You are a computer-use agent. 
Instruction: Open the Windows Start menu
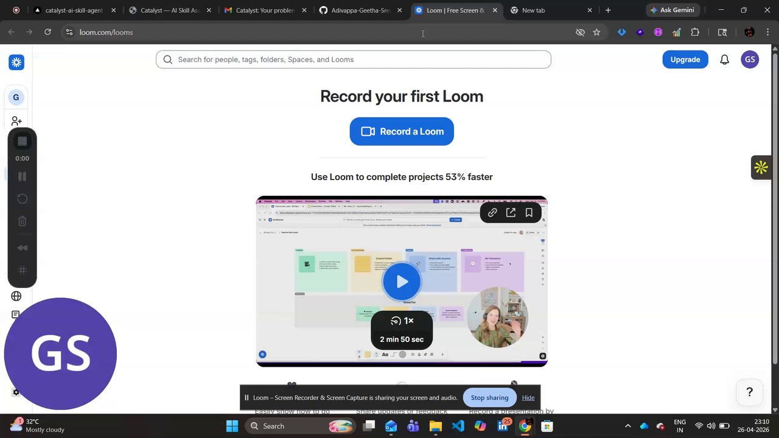click(232, 426)
